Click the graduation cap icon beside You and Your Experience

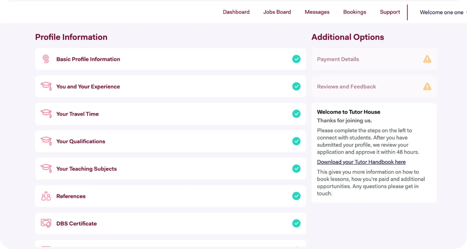pyautogui.click(x=46, y=86)
